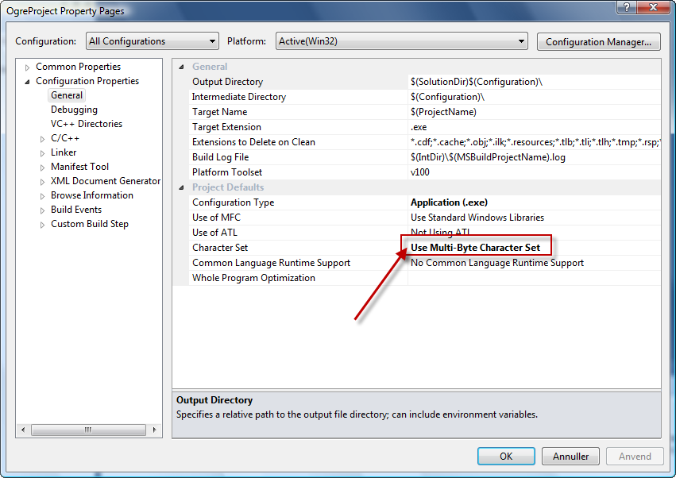Select VC++ Directories in the tree

(87, 124)
